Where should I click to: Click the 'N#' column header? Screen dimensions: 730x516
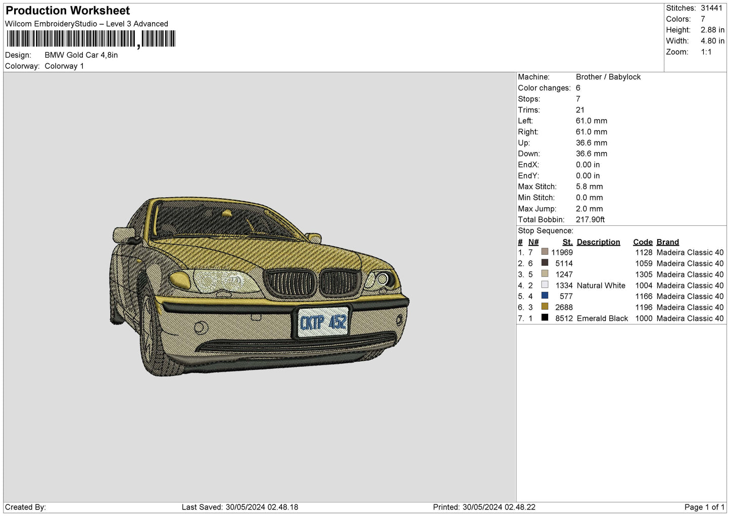point(533,242)
